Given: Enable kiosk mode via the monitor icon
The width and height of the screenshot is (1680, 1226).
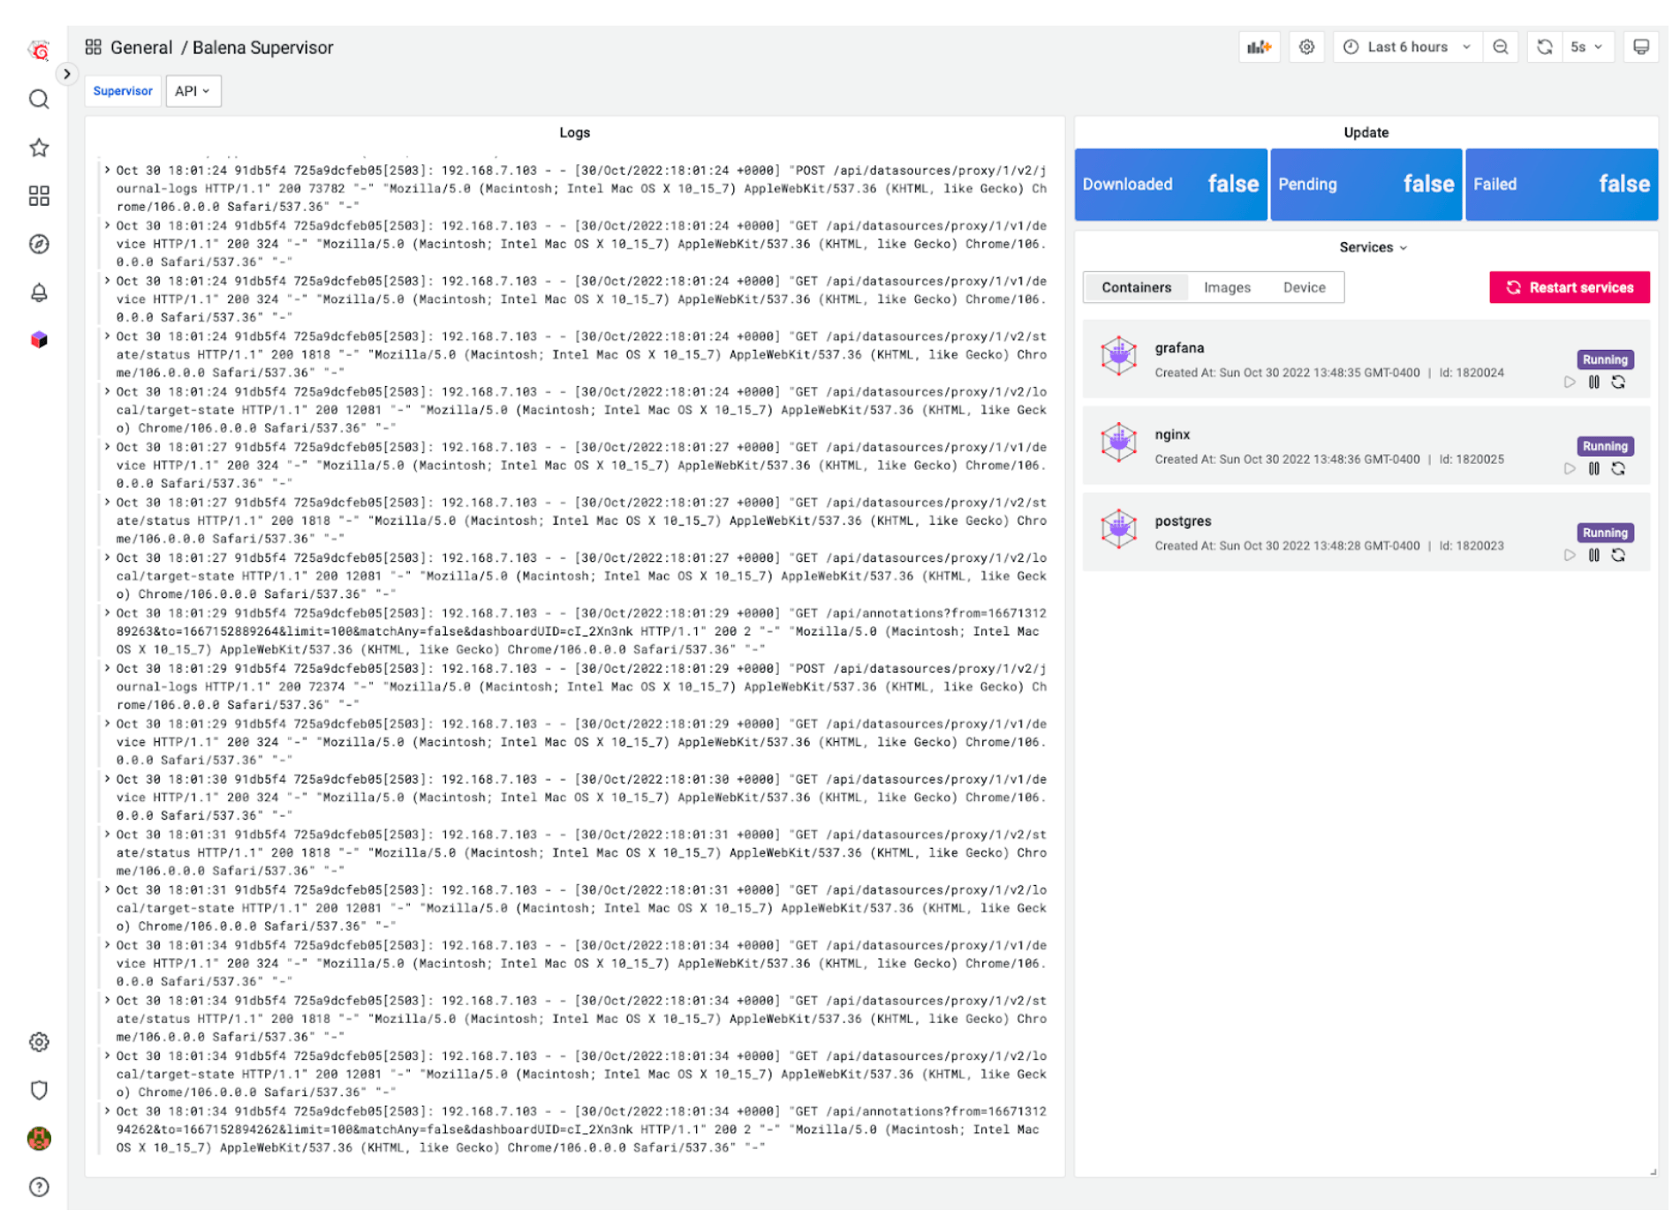Looking at the screenshot, I should click(1640, 47).
